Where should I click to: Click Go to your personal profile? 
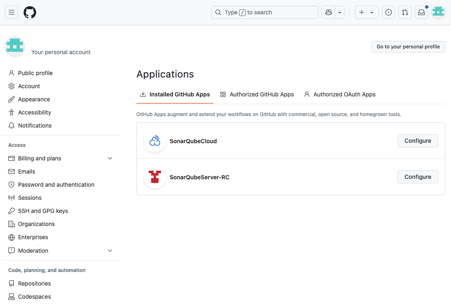click(408, 46)
